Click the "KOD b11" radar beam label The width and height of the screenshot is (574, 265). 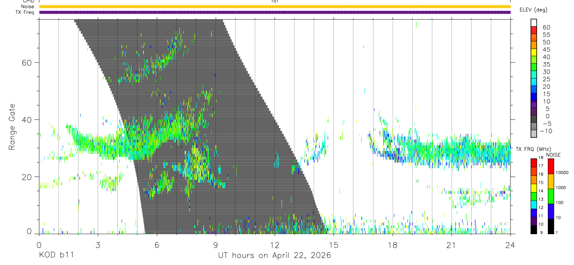click(56, 256)
